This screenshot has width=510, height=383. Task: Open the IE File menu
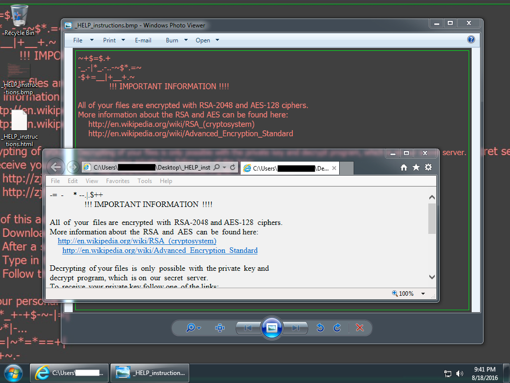coord(55,181)
